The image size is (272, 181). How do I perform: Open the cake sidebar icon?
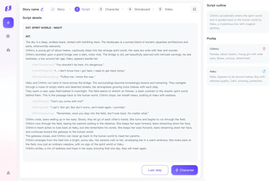pyautogui.click(x=8, y=50)
